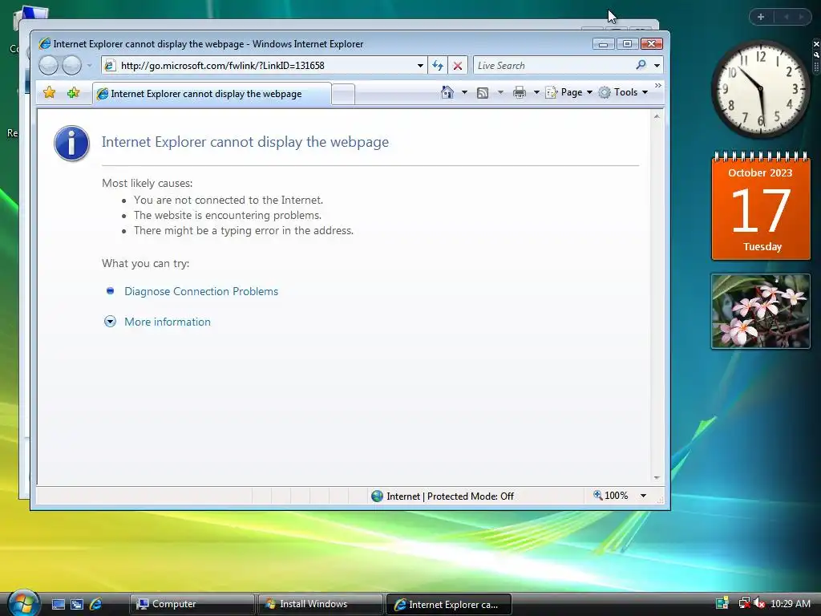Go to Home page icon
This screenshot has width=821, height=616.
pos(447,92)
